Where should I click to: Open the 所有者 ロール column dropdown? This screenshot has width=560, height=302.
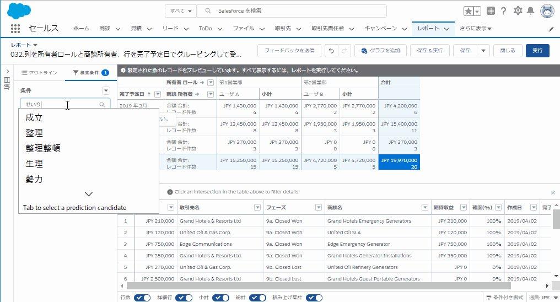(211, 83)
